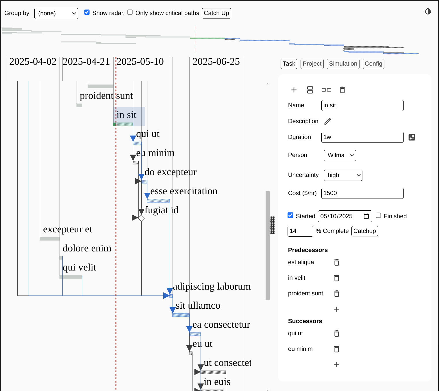Click the Gantt chart vertical scrollbar
The height and width of the screenshot is (391, 439).
[268, 245]
